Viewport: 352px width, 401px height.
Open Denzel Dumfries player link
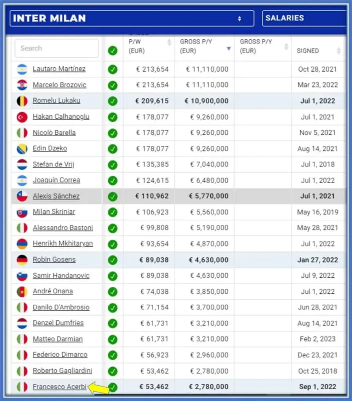[58, 323]
